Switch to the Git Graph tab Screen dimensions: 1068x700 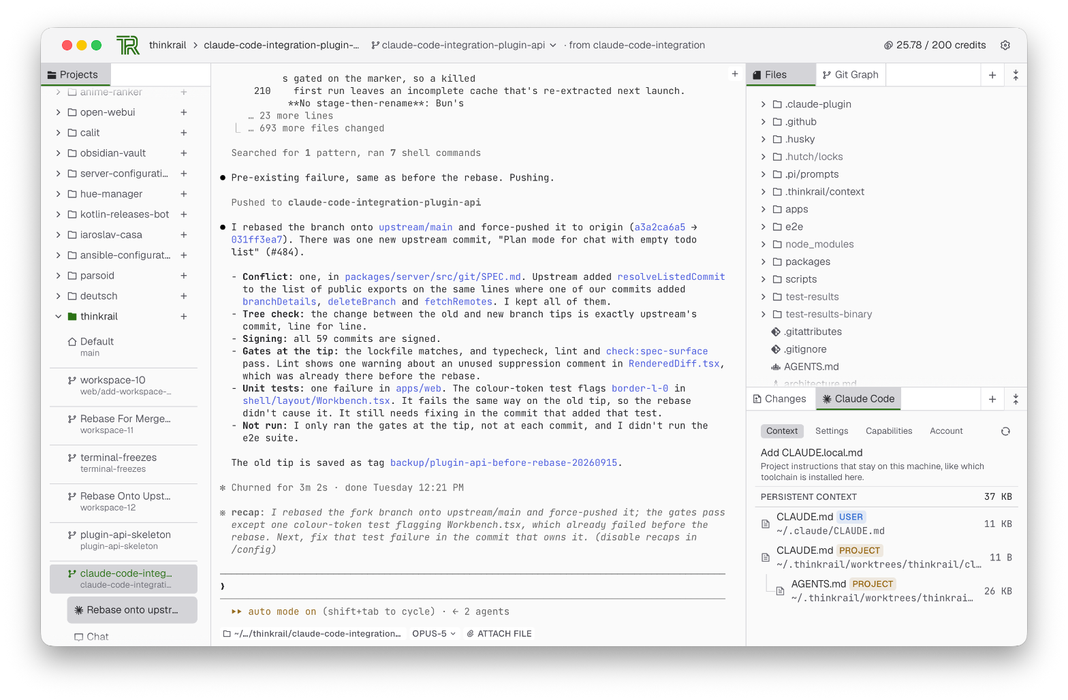click(x=851, y=75)
